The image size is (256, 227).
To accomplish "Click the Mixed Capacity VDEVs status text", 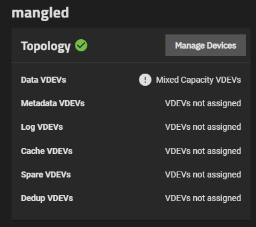I will pos(199,80).
